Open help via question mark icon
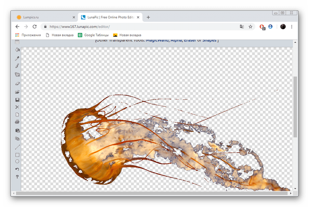 click(x=18, y=177)
